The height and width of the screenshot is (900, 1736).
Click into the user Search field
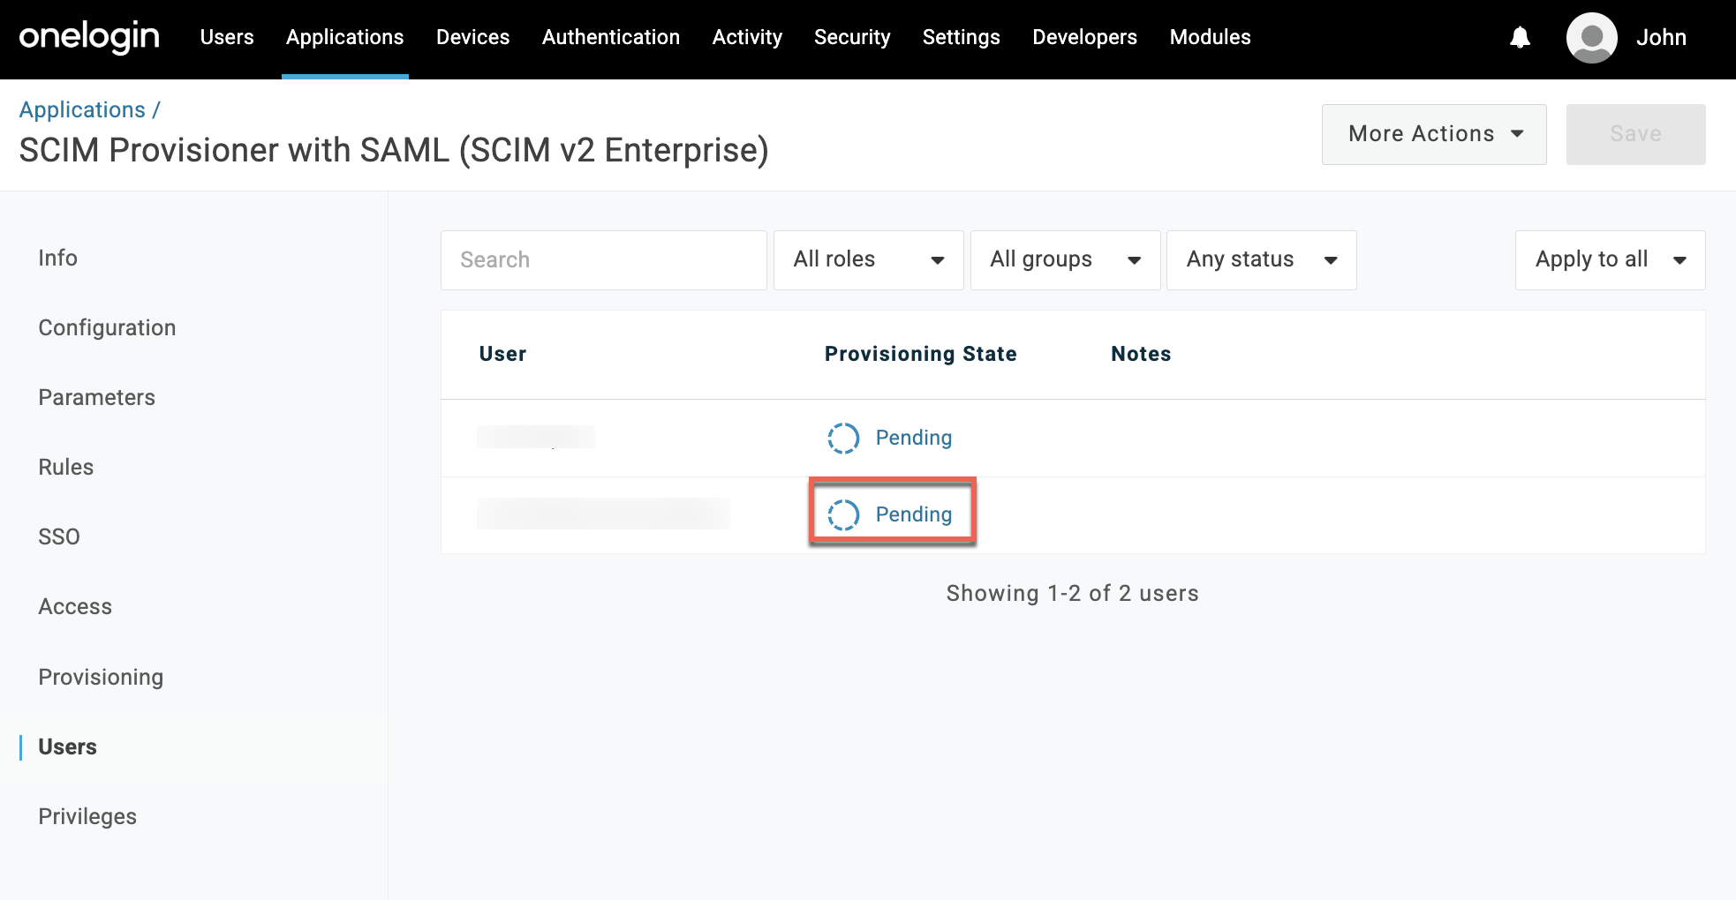(603, 259)
